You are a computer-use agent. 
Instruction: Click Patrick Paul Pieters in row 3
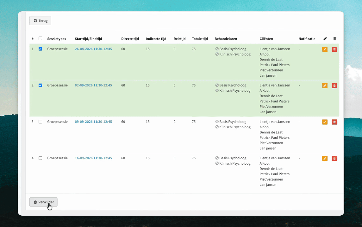[274, 137]
